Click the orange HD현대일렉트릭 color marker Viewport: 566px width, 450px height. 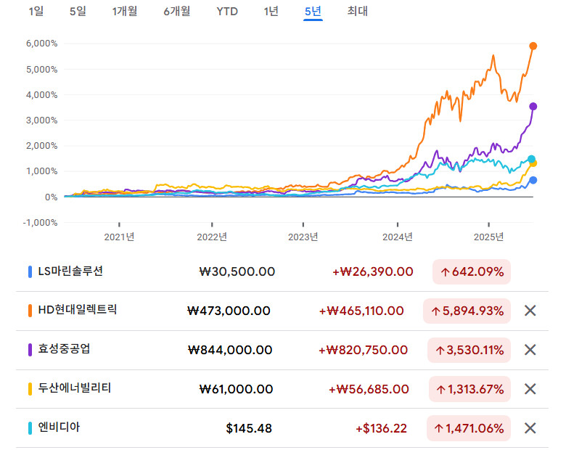tap(30, 310)
